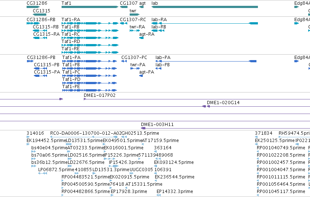
Task: Select the EK250125.5prime EST label
Action: click(x=275, y=141)
